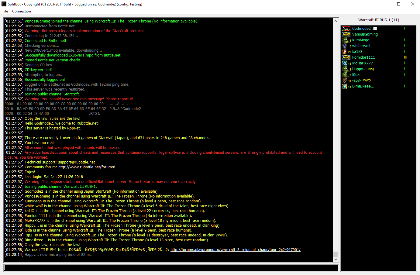Screen dimensions: 420x275
Task: Select user KumMega in channel list
Action: 361,40
